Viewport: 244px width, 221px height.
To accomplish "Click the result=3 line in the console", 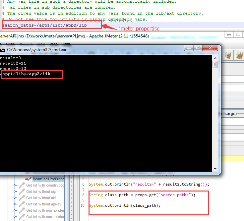I will [x=10, y=58].
